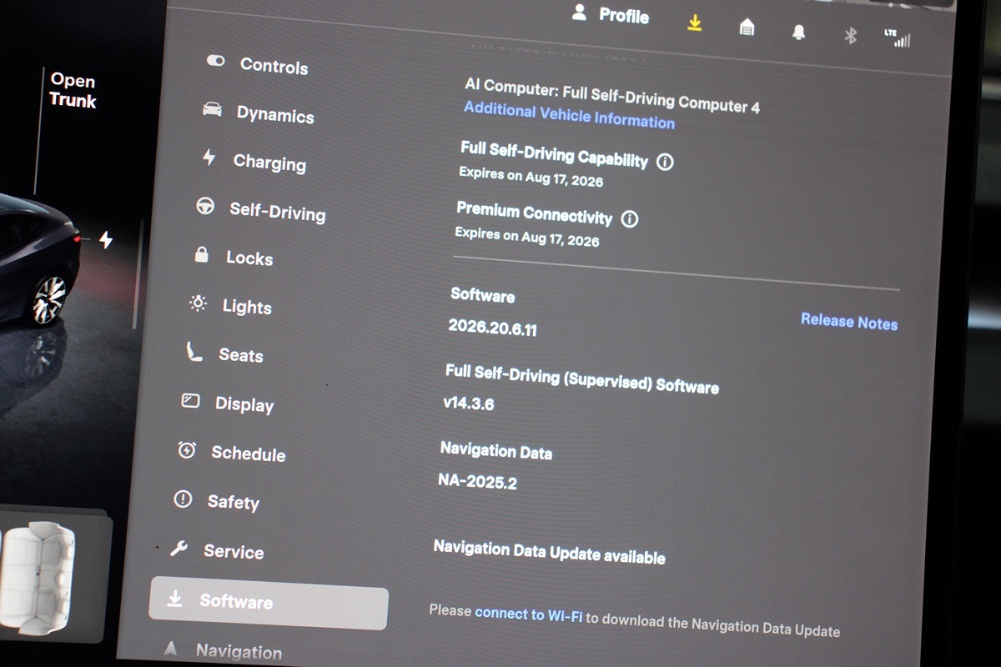Go to Charging settings
The height and width of the screenshot is (667, 1001).
(x=269, y=163)
